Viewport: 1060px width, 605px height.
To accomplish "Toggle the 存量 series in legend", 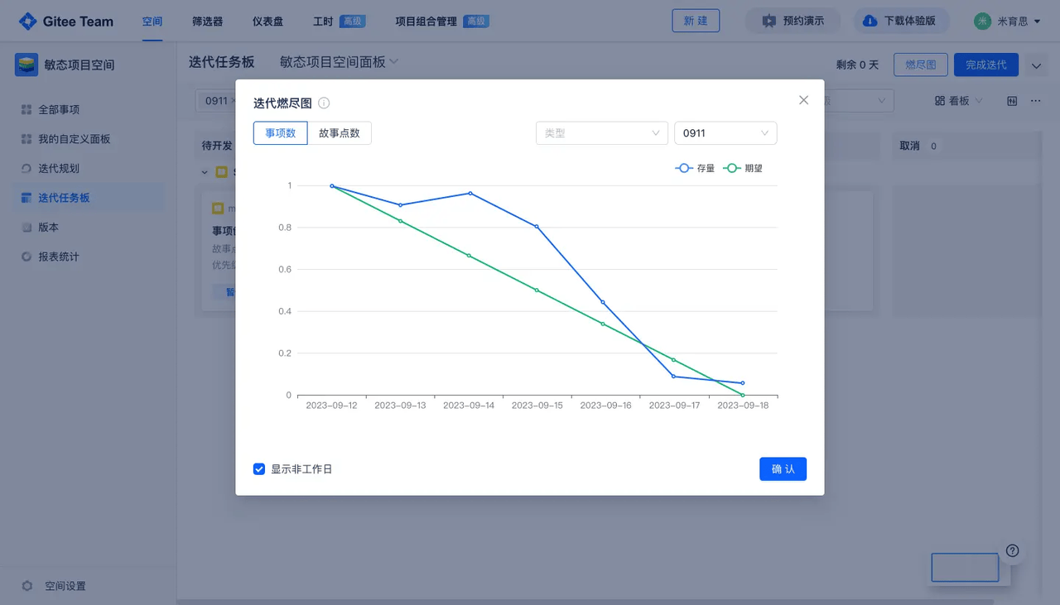I will pyautogui.click(x=695, y=168).
